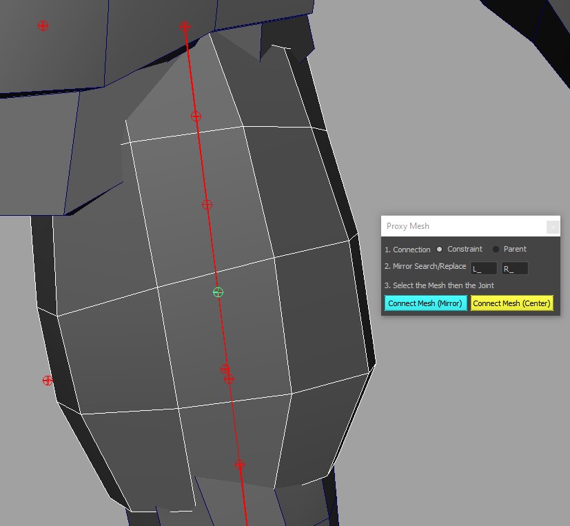
Task: Click Connect Mesh (Center) button
Action: 512,303
